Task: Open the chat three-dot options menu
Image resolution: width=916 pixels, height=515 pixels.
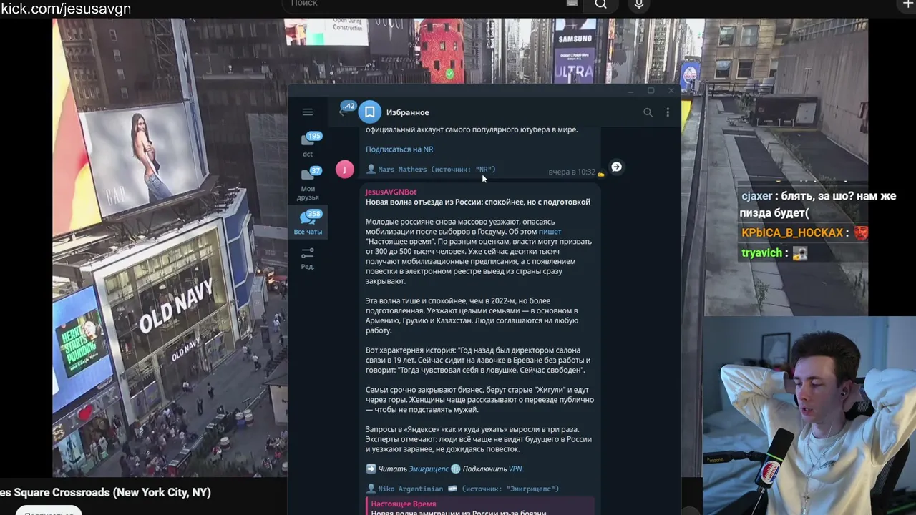Action: (668, 112)
